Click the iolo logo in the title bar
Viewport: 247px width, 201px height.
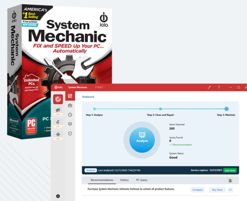pos(59,87)
